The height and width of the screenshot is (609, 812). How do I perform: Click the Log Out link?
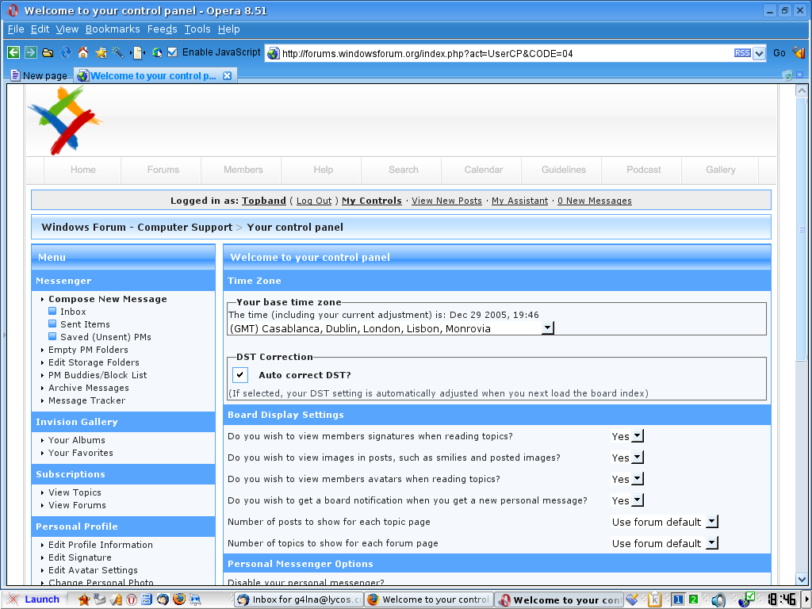314,201
